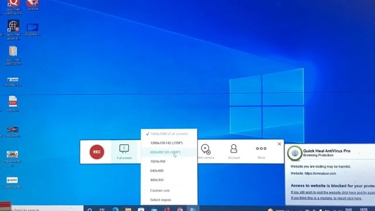
Task: Close the screen recorder toolbar
Action: (x=279, y=144)
